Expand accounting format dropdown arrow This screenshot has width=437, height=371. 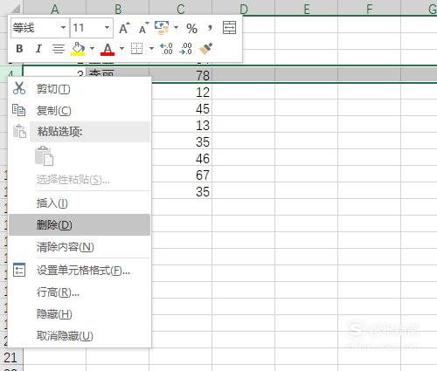coord(176,28)
